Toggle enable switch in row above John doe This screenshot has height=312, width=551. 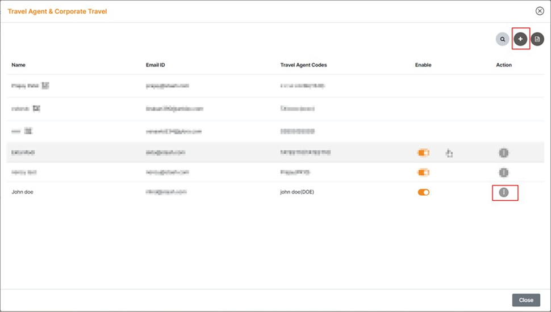[x=423, y=172]
